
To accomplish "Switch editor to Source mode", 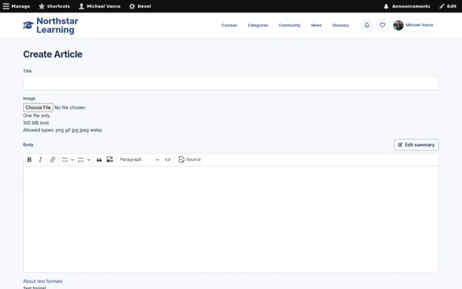I will tap(189, 160).
